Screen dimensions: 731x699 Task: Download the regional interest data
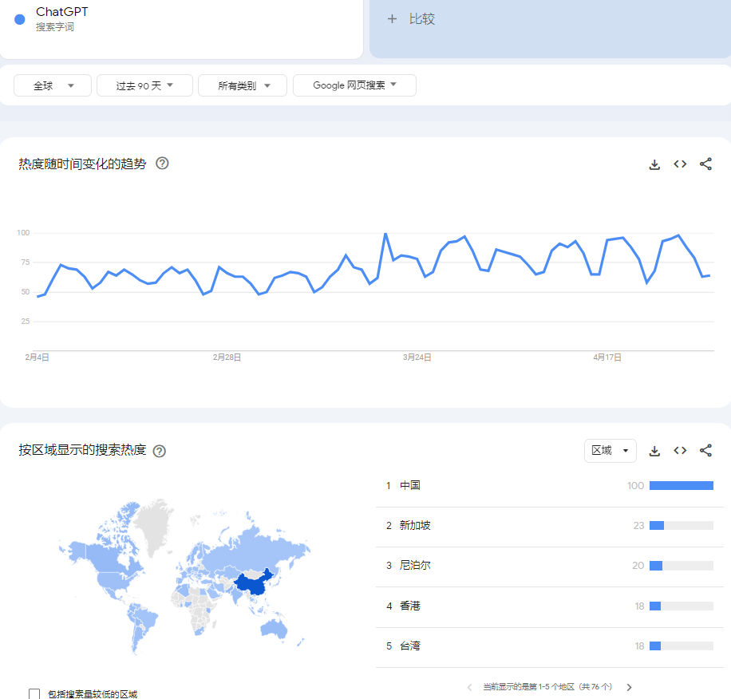[x=654, y=451]
